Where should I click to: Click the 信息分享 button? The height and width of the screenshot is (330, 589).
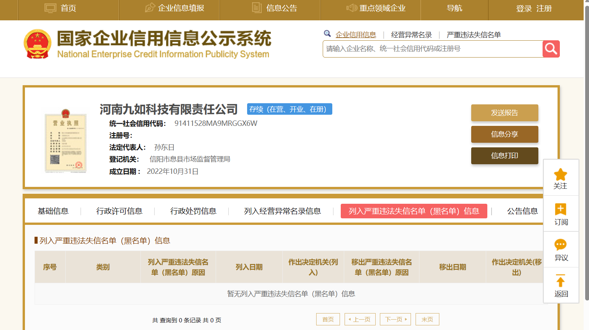click(505, 134)
